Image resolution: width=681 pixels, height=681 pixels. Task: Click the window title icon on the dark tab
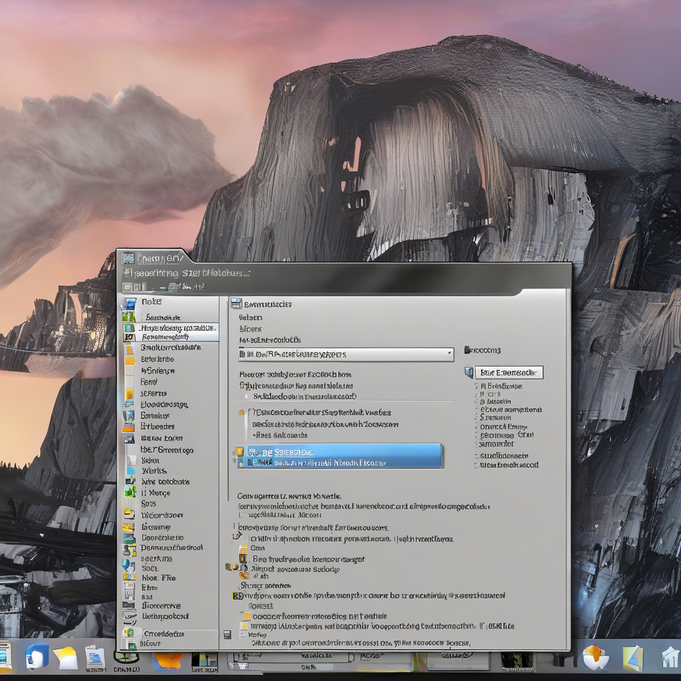[128, 259]
